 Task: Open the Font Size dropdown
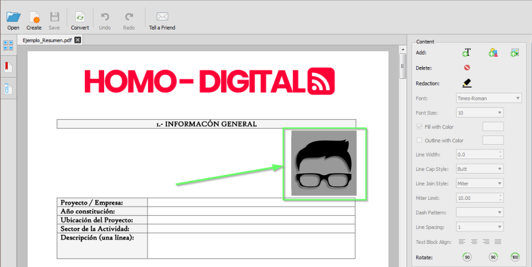click(x=480, y=113)
